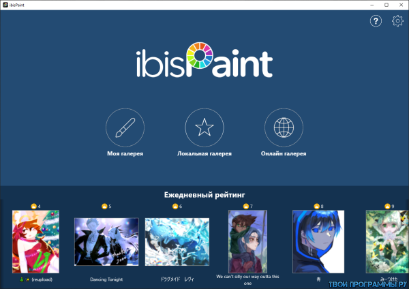
Task: Close the ibisPaint window
Action: [402, 5]
